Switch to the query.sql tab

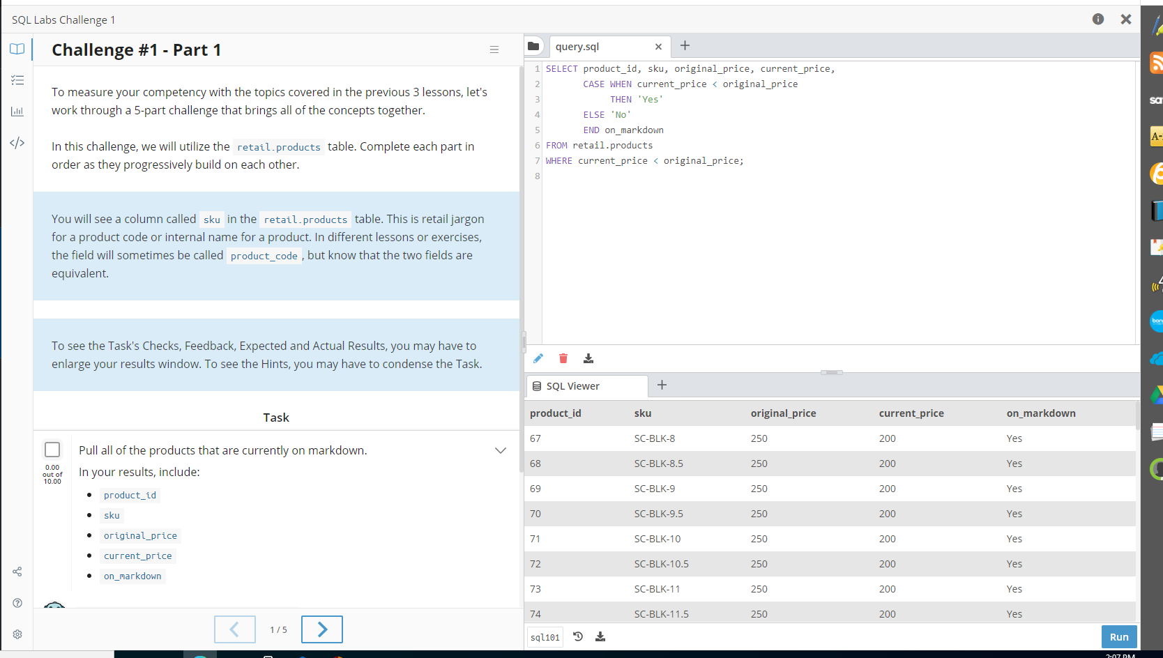(577, 46)
